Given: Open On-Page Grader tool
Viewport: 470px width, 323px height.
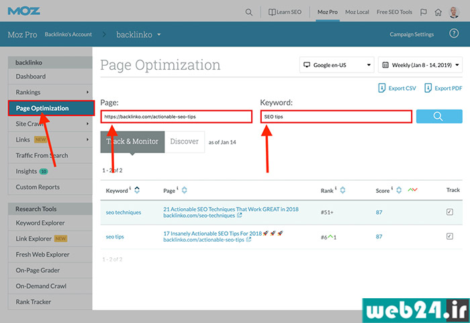Looking at the screenshot, I should [50, 271].
